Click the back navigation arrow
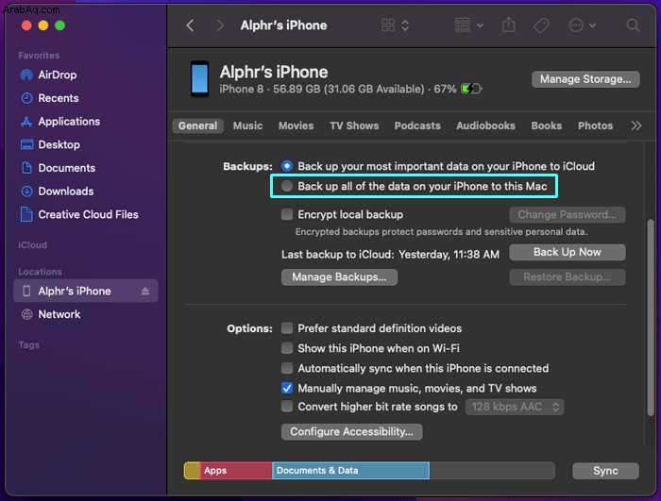Viewport: 661px width, 501px height. coord(190,25)
